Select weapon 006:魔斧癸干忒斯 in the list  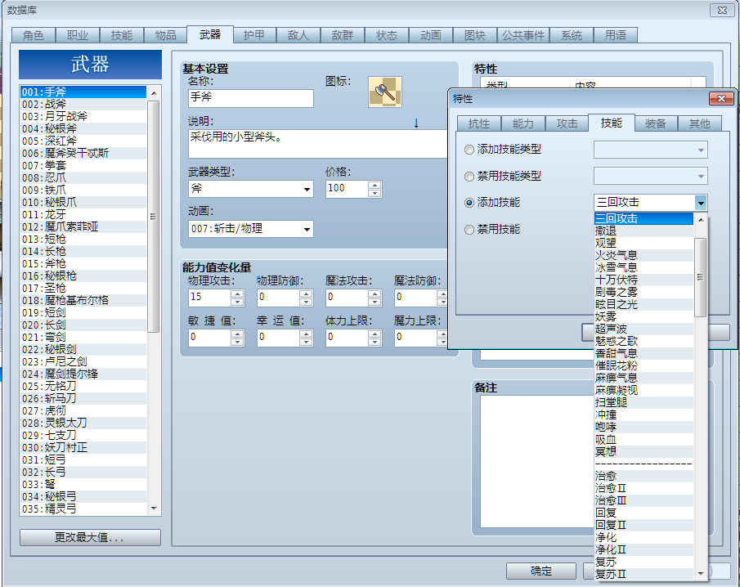pos(83,154)
